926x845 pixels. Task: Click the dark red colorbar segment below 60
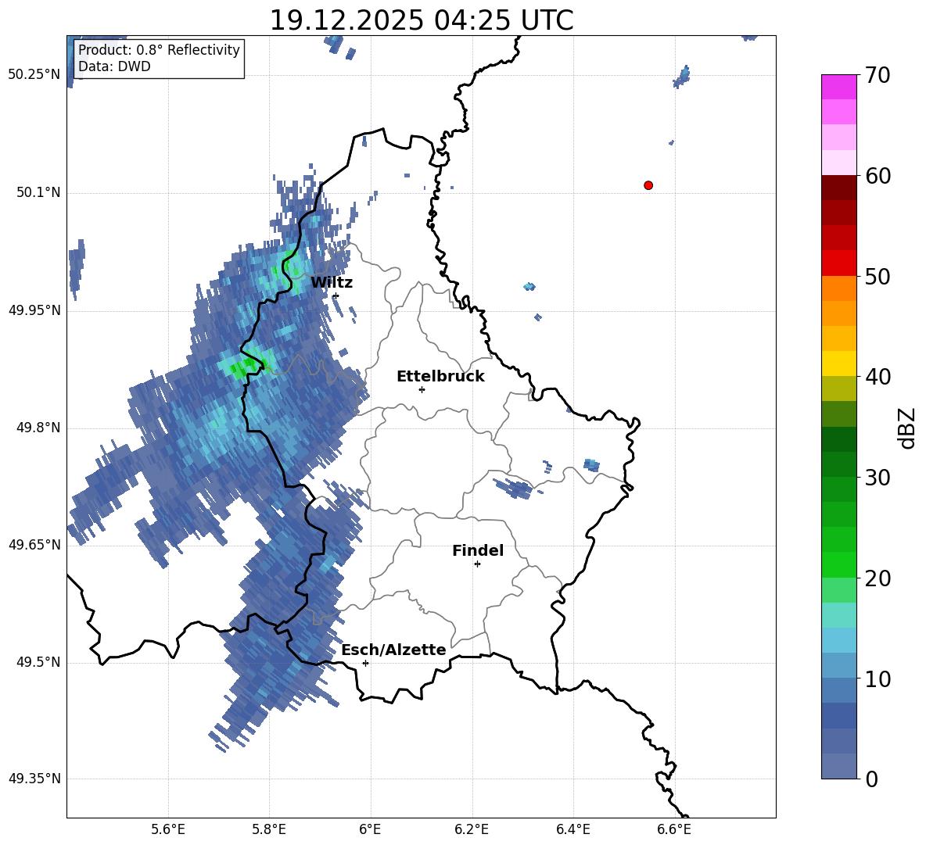click(x=838, y=188)
